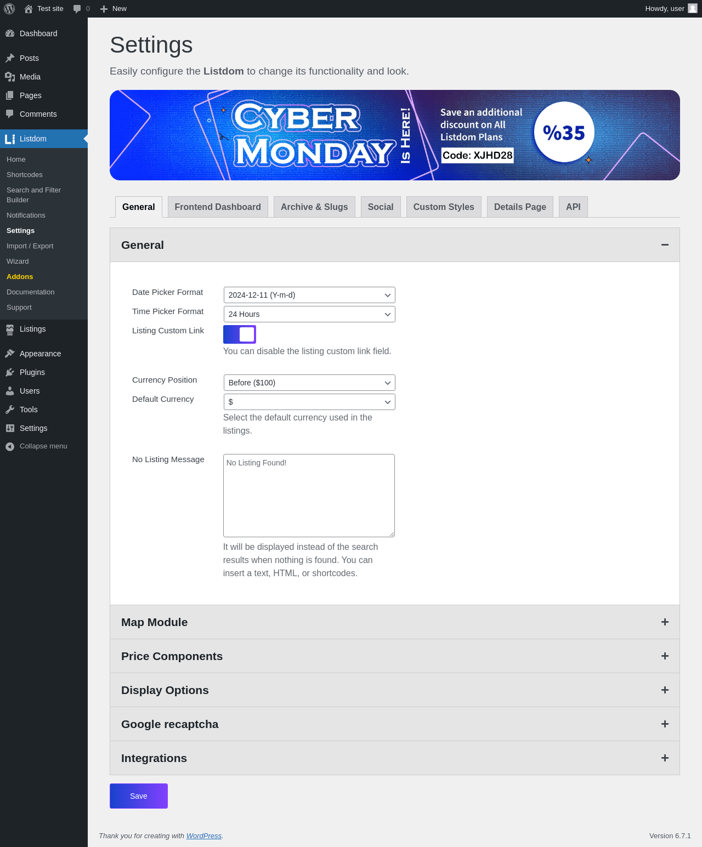
Task: Click the Tools wrench icon
Action: (10, 410)
